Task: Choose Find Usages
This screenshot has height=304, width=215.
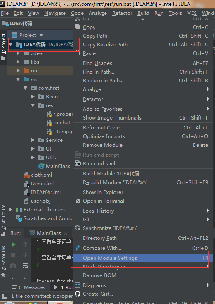Action: coord(143,63)
